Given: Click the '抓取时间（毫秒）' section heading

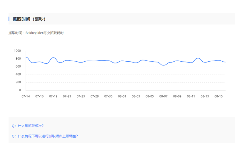Looking at the screenshot, I should [29, 19].
